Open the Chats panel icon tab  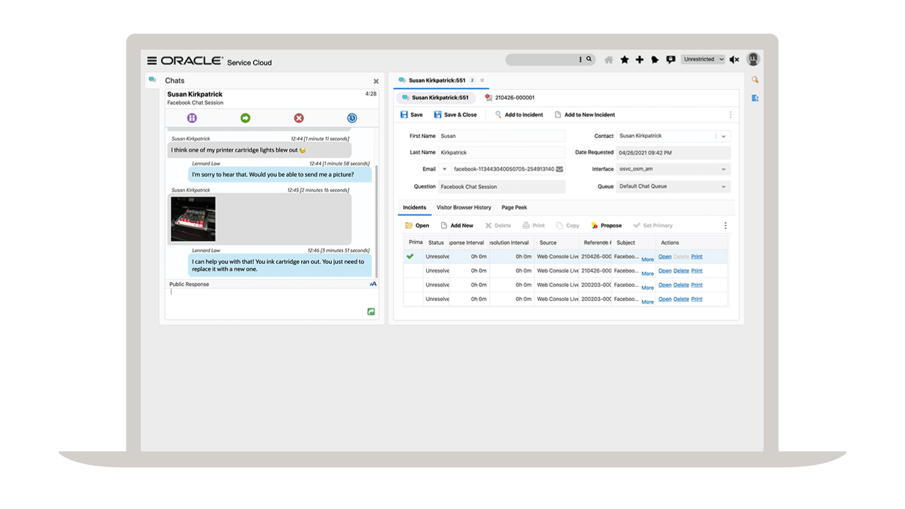152,80
